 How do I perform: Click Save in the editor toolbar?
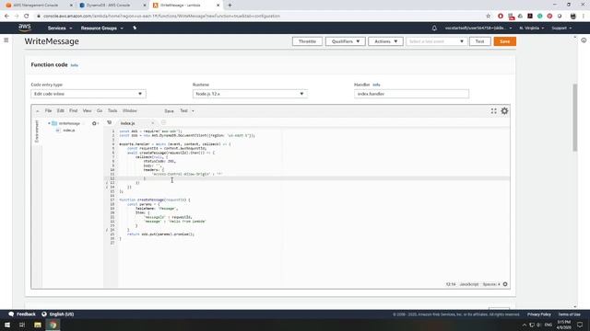(169, 111)
